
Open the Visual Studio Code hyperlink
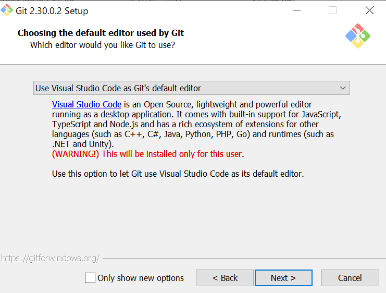(x=86, y=104)
